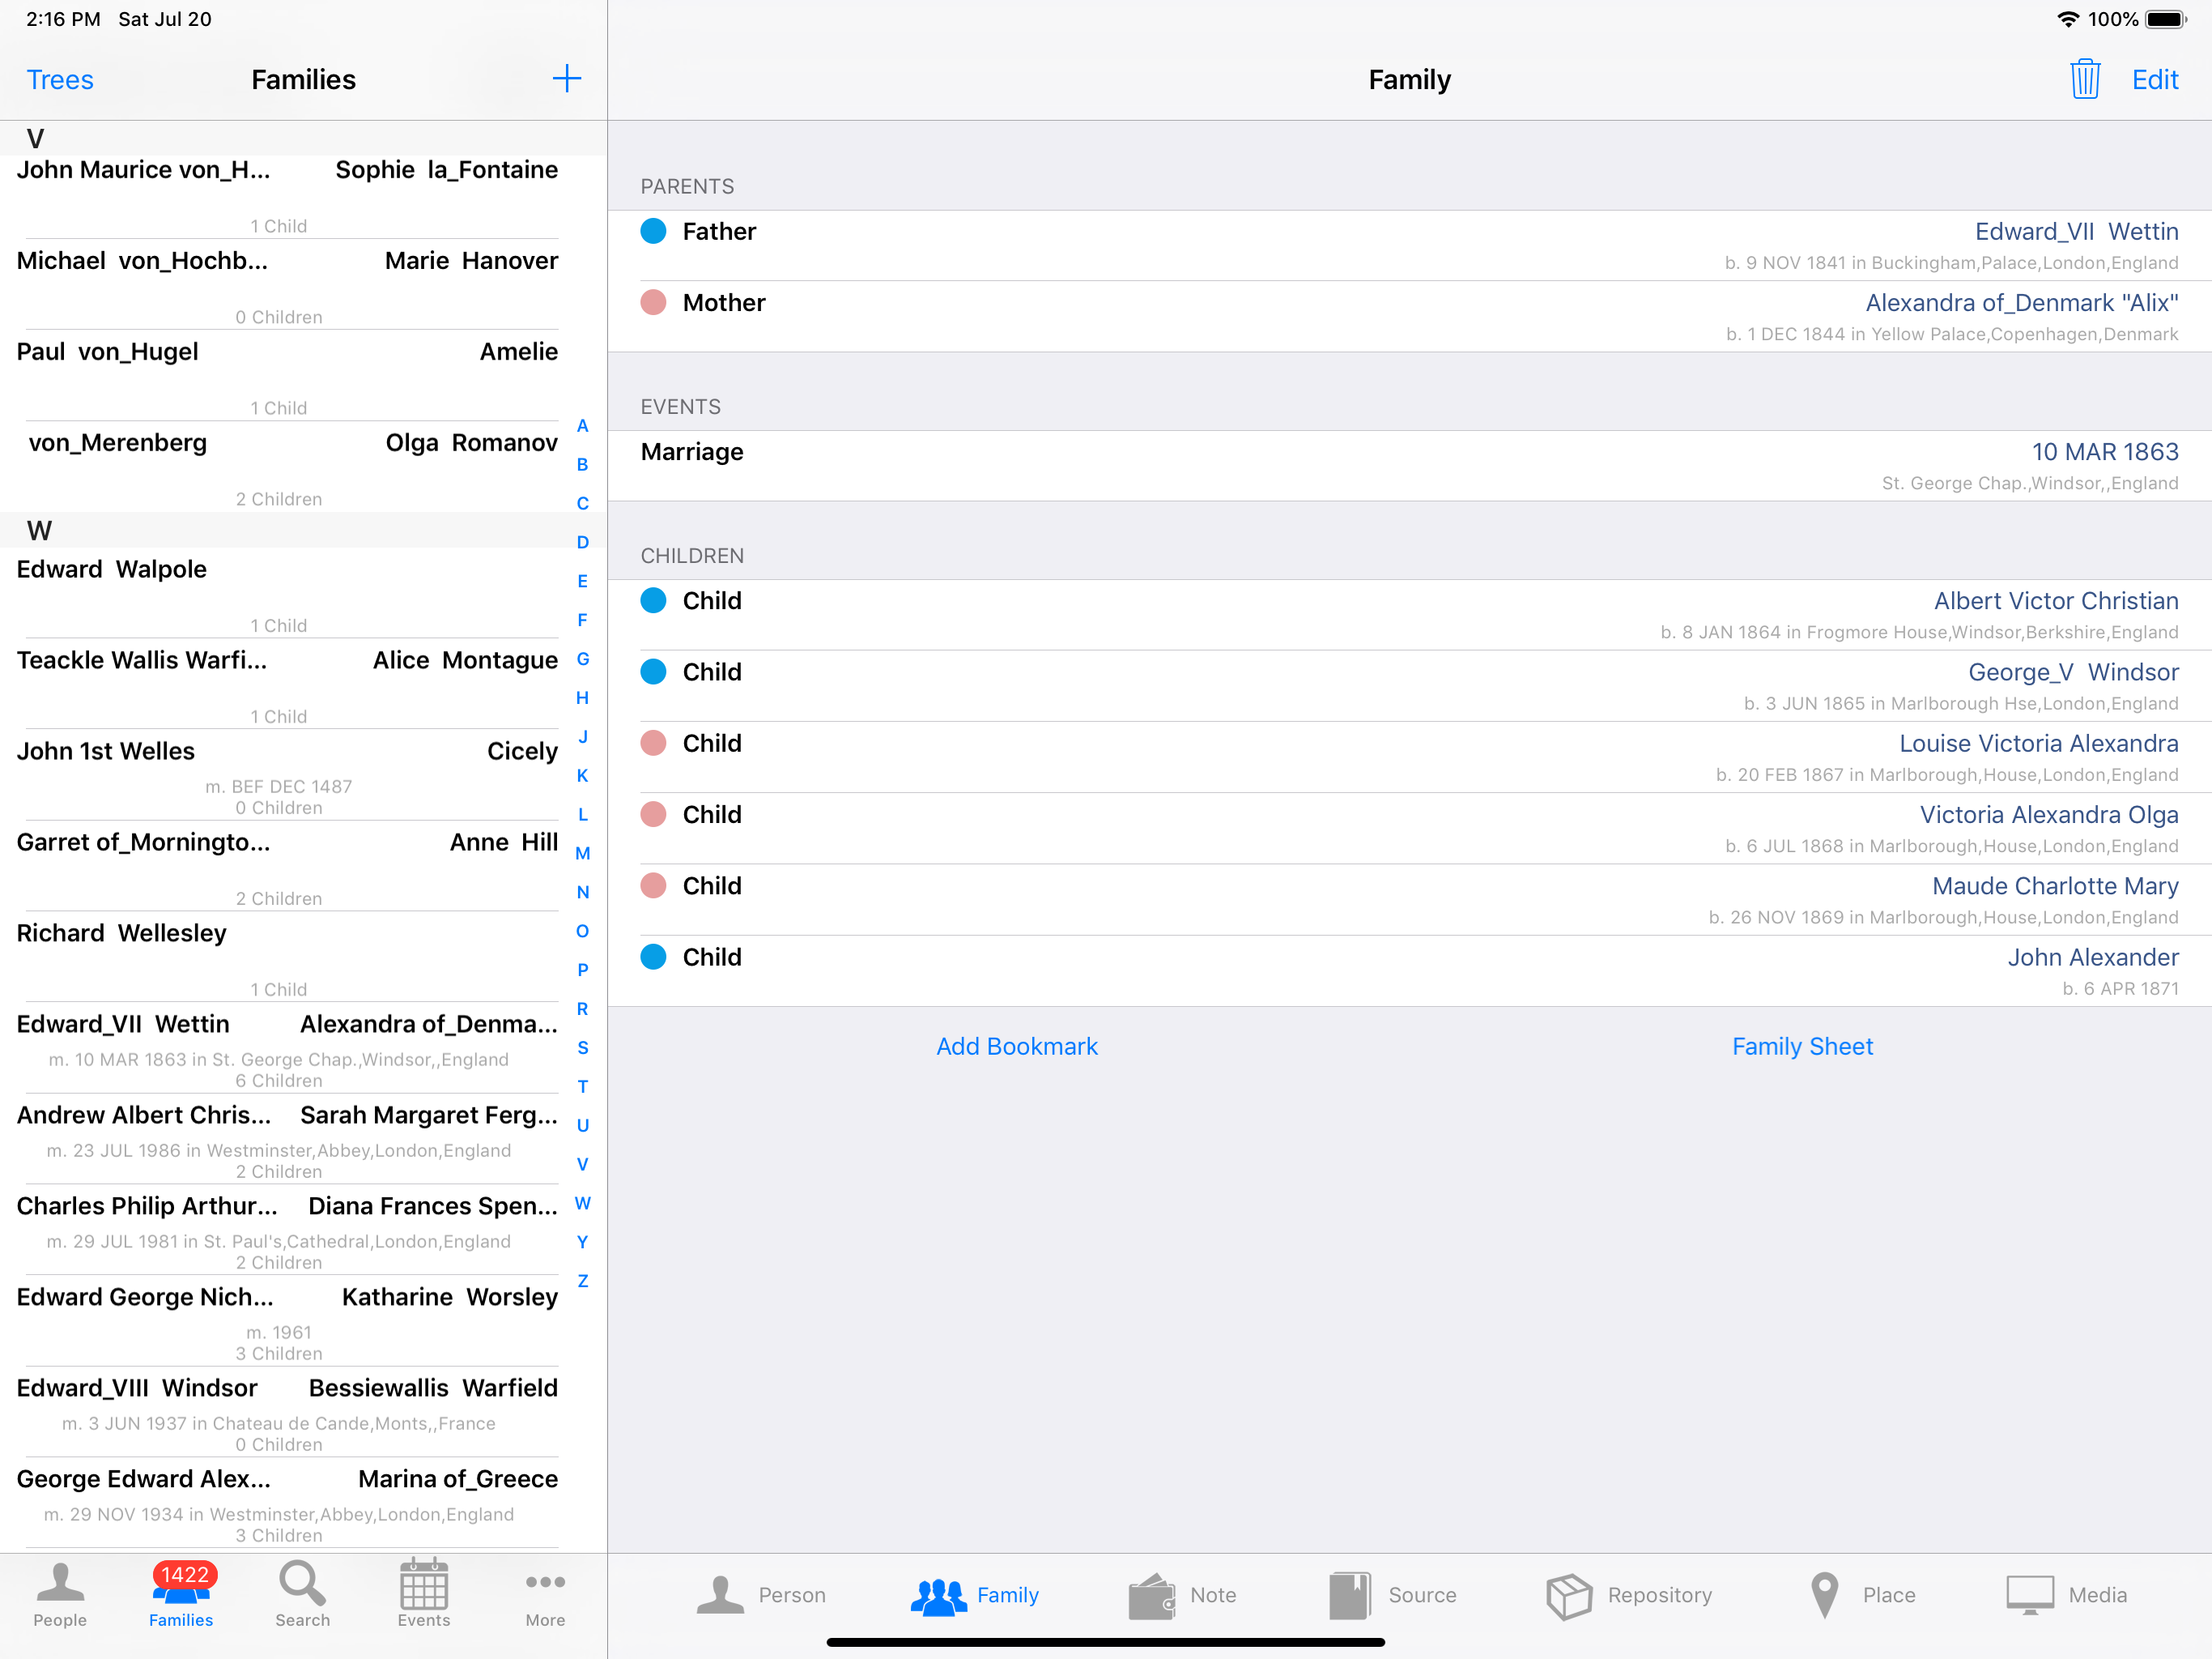Viewport: 2212px width, 1659px height.
Task: Select Charles Philip Arthur... and Diana family
Action: [x=288, y=1230]
